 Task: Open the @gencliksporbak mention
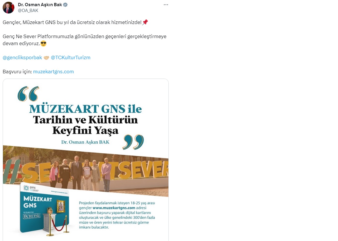22,57
